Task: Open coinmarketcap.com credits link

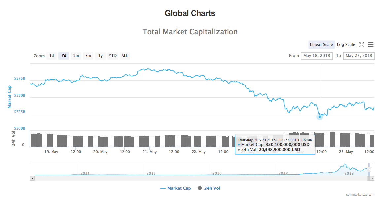Action: pos(360,195)
